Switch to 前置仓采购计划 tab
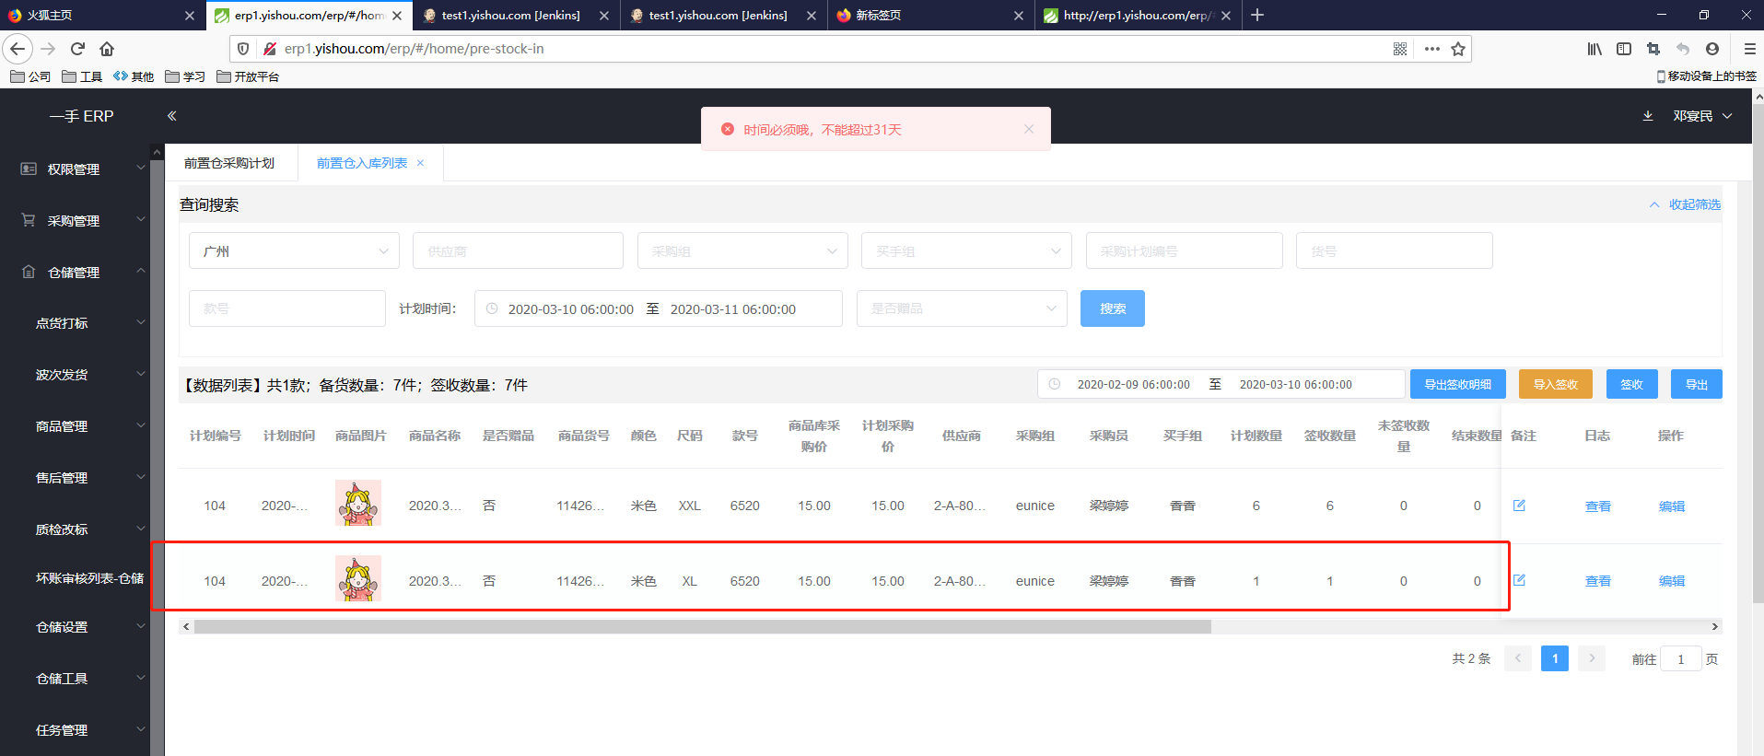The width and height of the screenshot is (1764, 756). coord(229,163)
